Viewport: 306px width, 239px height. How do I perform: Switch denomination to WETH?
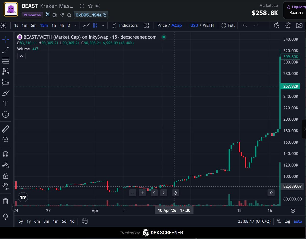click(208, 25)
